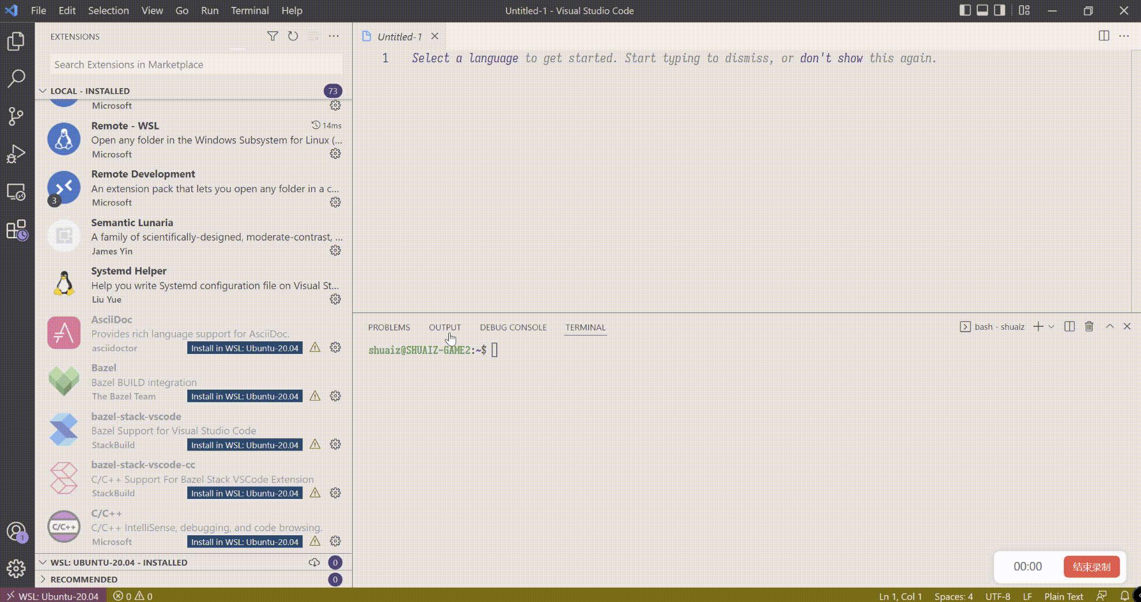Split the editor right
Viewport: 1141px width, 602px height.
coord(1104,36)
